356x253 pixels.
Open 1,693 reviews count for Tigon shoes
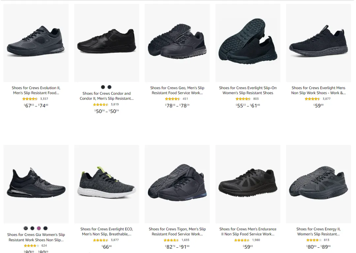pos(185,240)
